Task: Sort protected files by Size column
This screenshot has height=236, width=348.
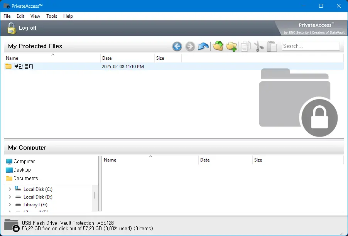Action: [x=168, y=58]
